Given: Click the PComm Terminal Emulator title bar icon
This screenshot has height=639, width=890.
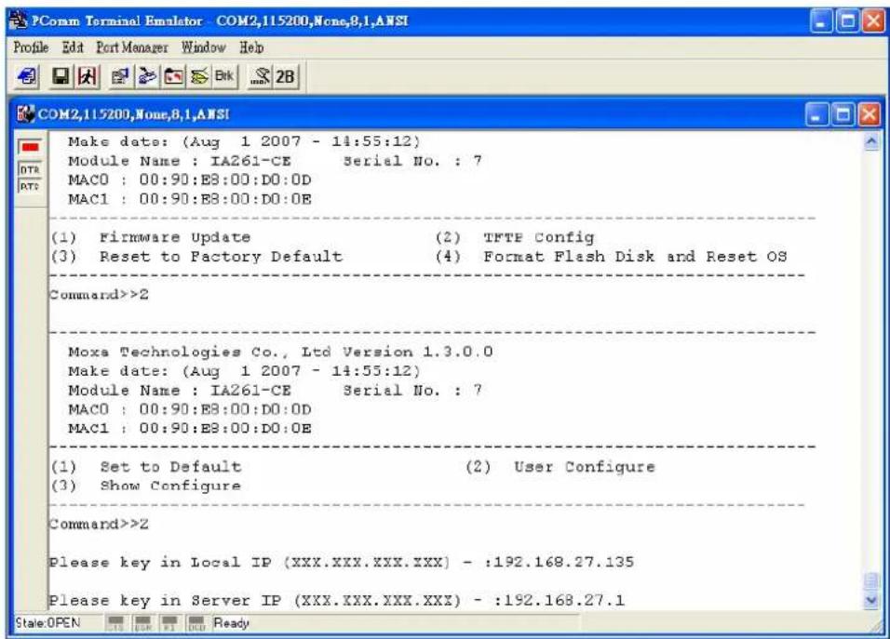Looking at the screenshot, I should [x=19, y=21].
